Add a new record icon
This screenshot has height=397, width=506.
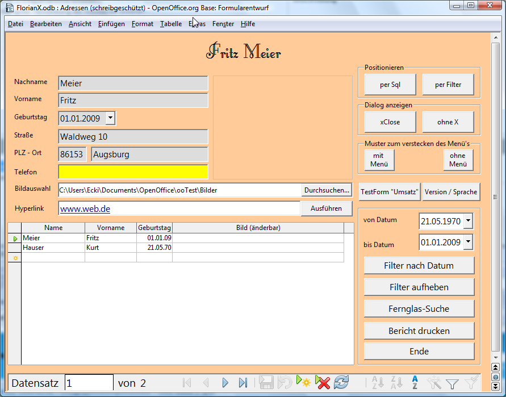point(303,381)
